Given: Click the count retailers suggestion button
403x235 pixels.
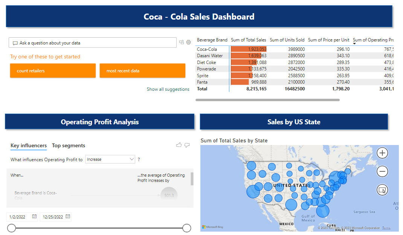Looking at the screenshot, I should [53, 71].
